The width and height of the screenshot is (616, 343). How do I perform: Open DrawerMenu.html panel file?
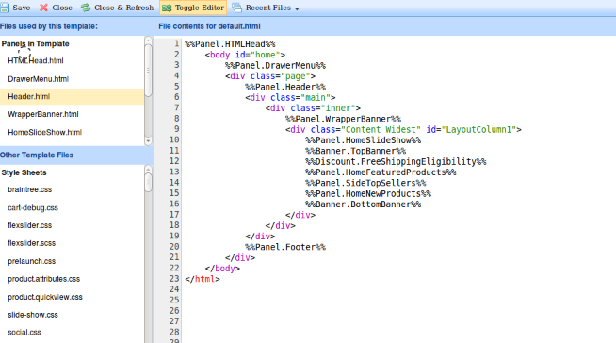click(38, 79)
